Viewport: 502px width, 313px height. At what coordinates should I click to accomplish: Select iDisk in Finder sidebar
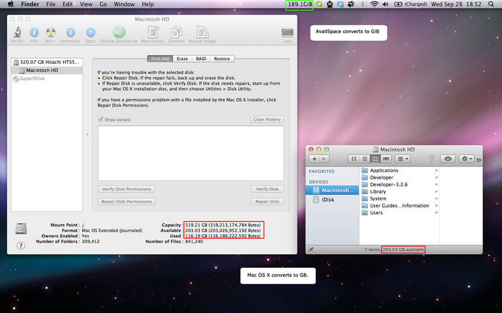pyautogui.click(x=332, y=200)
